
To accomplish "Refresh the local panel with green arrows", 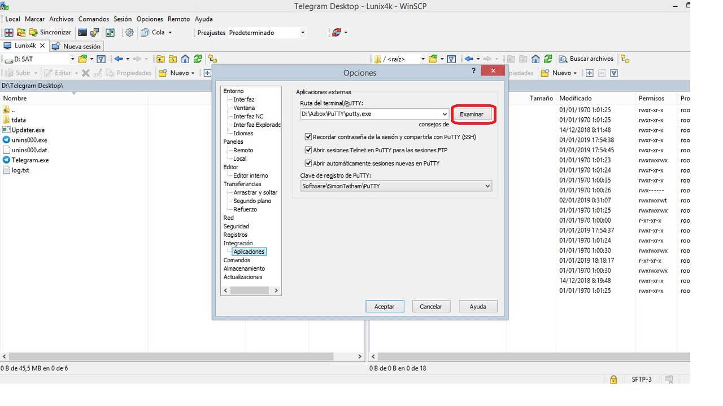I will coord(197,59).
